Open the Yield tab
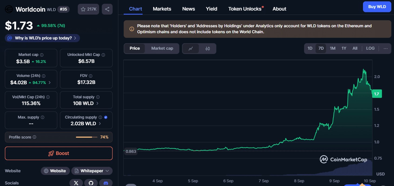394x186 pixels. 211,9
